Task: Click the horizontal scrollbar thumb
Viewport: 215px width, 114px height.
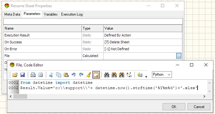Action: (20, 97)
